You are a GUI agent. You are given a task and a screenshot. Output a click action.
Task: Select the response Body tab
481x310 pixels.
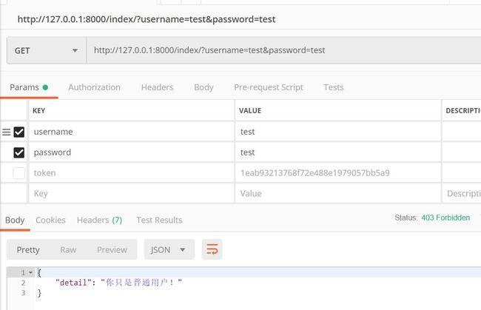(15, 220)
